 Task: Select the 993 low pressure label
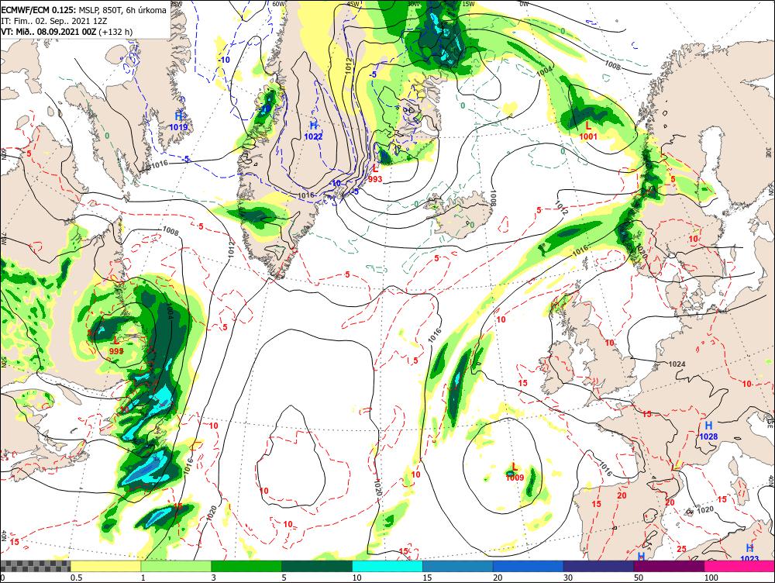point(375,179)
